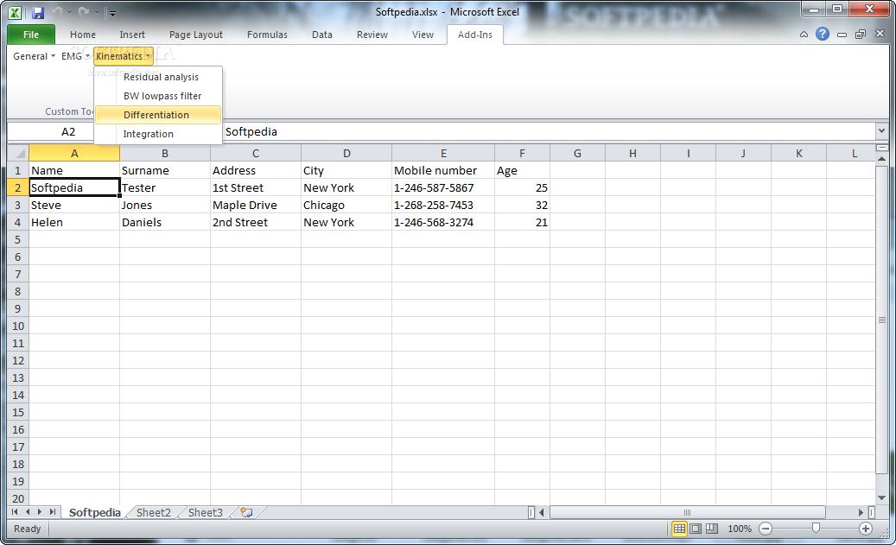Click horizontal scrollbar right arrow
The width and height of the screenshot is (896, 545).
tap(861, 512)
